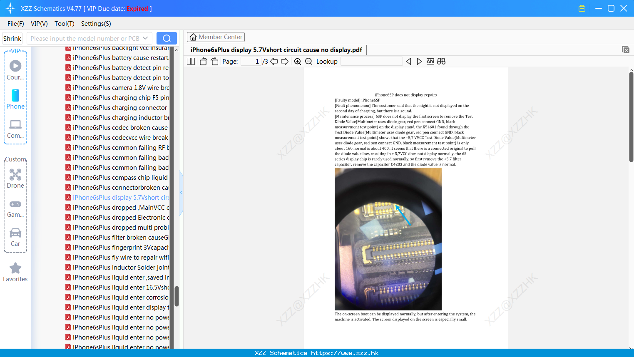This screenshot has height=357, width=634.
Task: Open iPhone6sPlus codecvcc wire break file
Action: coord(117,138)
